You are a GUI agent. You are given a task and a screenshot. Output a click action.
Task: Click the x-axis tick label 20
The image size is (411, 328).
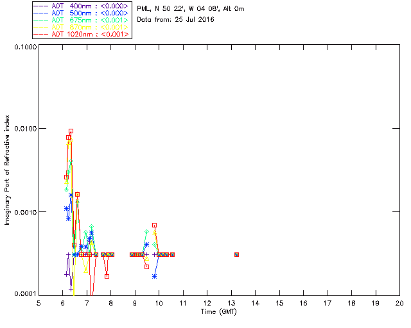coord(399,303)
